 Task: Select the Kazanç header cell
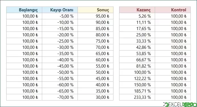137,10
